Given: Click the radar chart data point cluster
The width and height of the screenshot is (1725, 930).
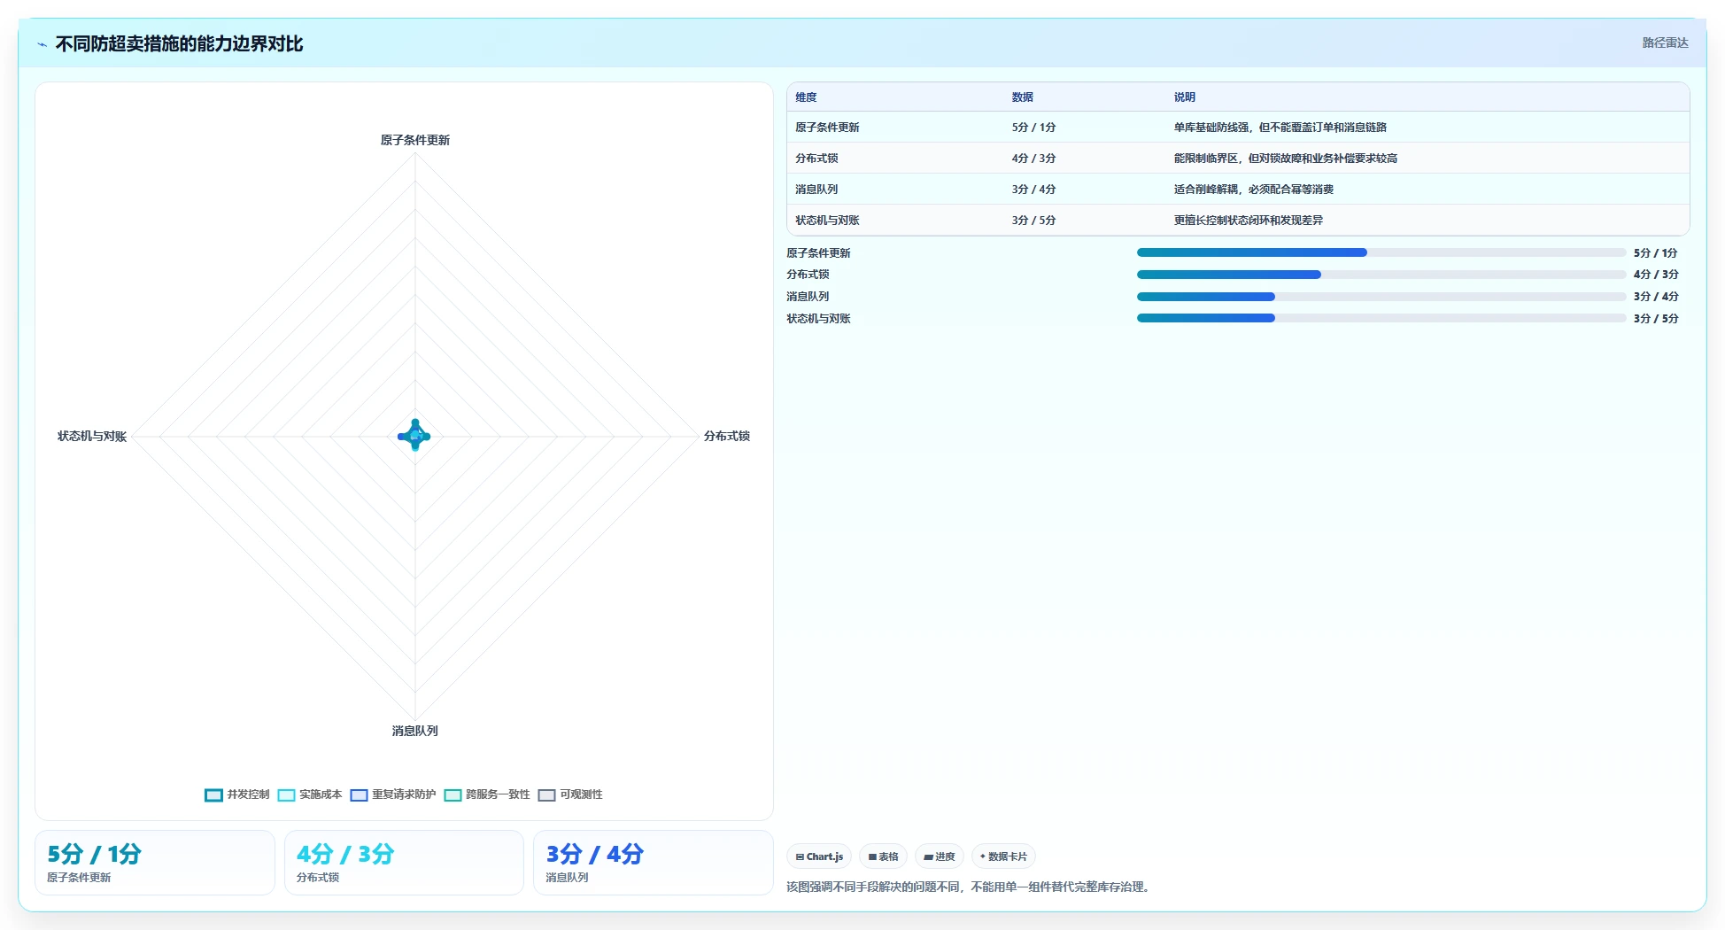Looking at the screenshot, I should [x=414, y=435].
